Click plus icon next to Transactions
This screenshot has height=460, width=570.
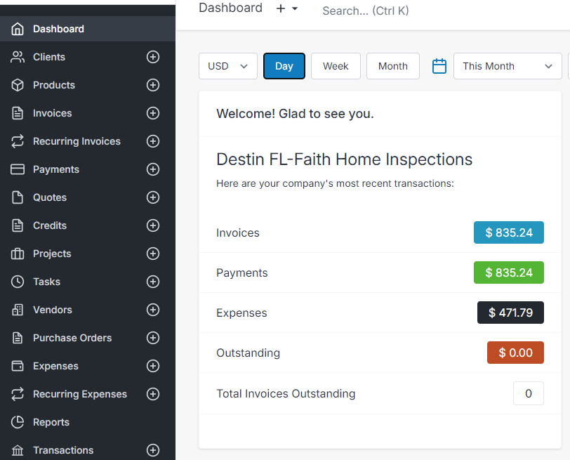point(153,450)
